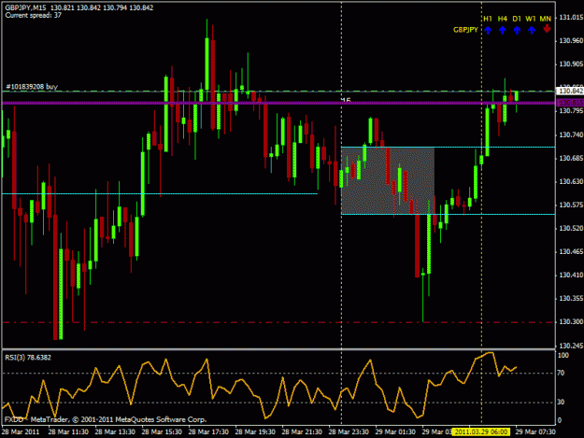This screenshot has width=584, height=438.
Task: Click the 28 Mar 17:30 time label
Action: pos(208,432)
